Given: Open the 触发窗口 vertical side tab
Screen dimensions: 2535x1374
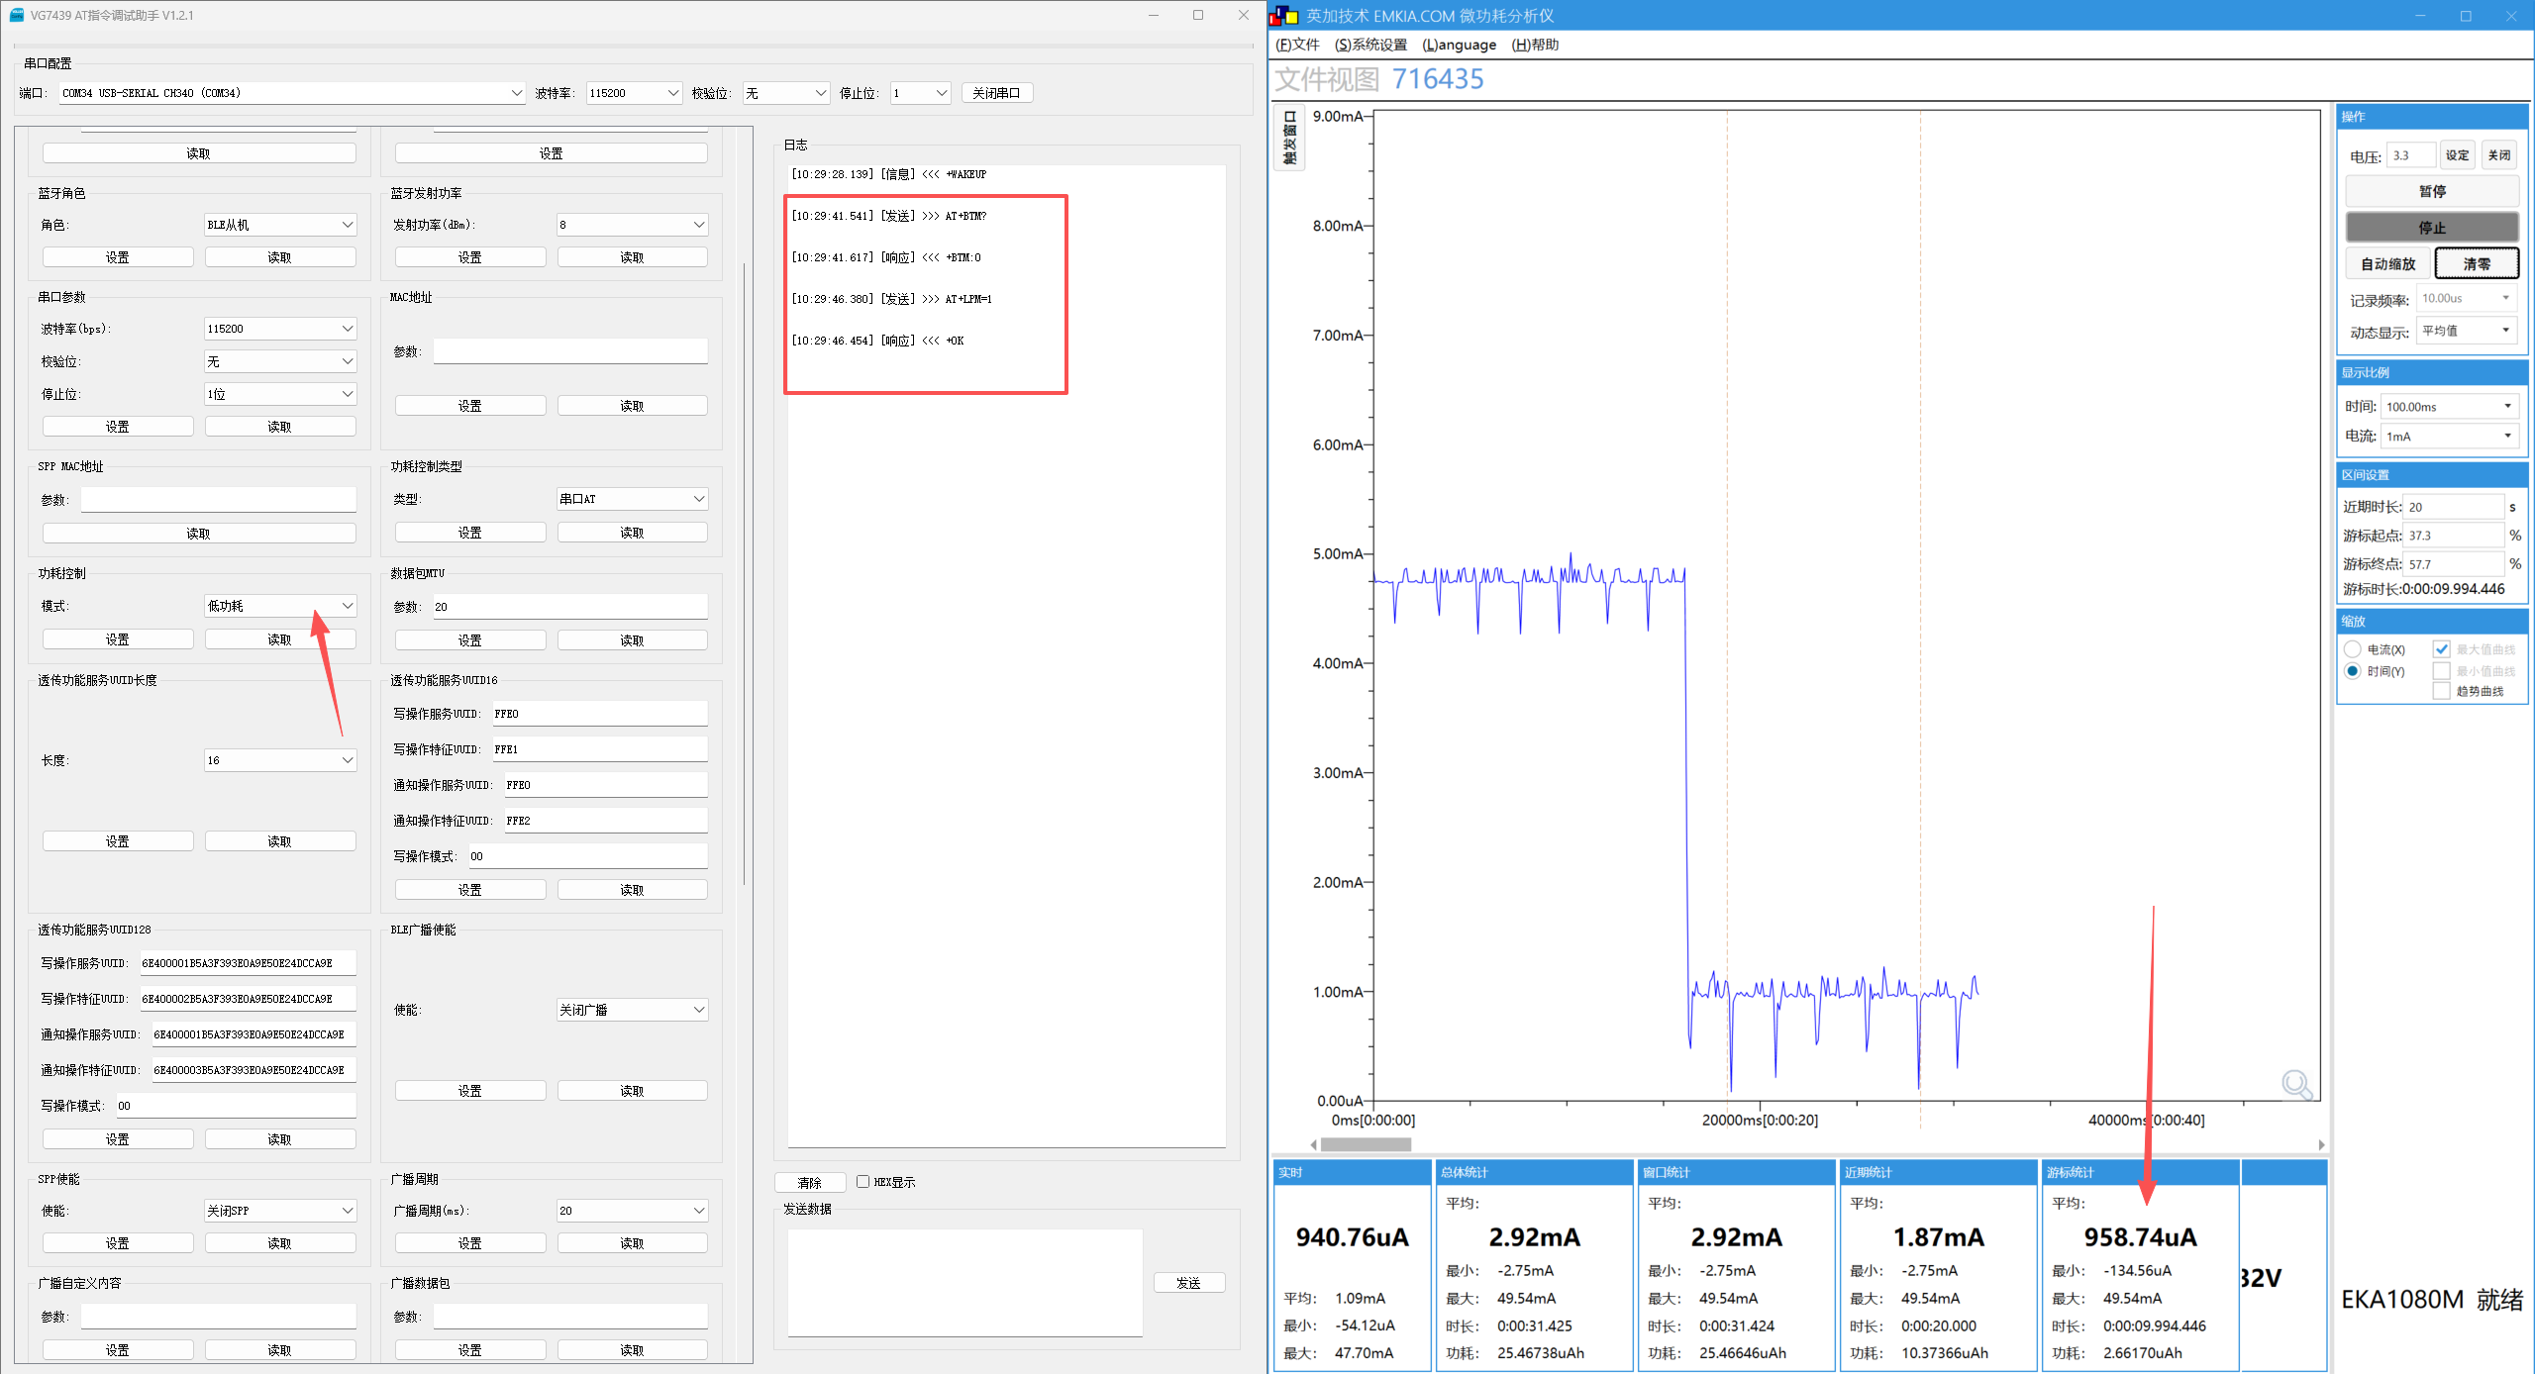Looking at the screenshot, I should pyautogui.click(x=1289, y=139).
